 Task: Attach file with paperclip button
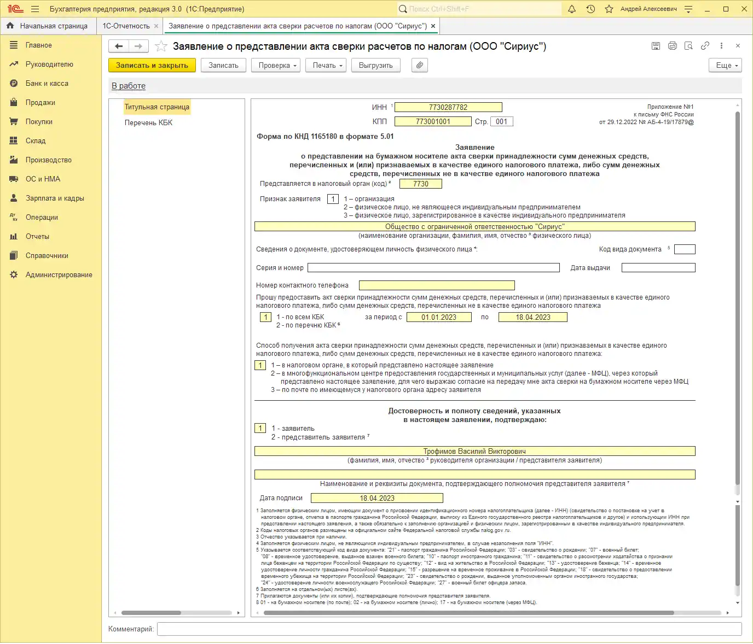click(x=419, y=65)
